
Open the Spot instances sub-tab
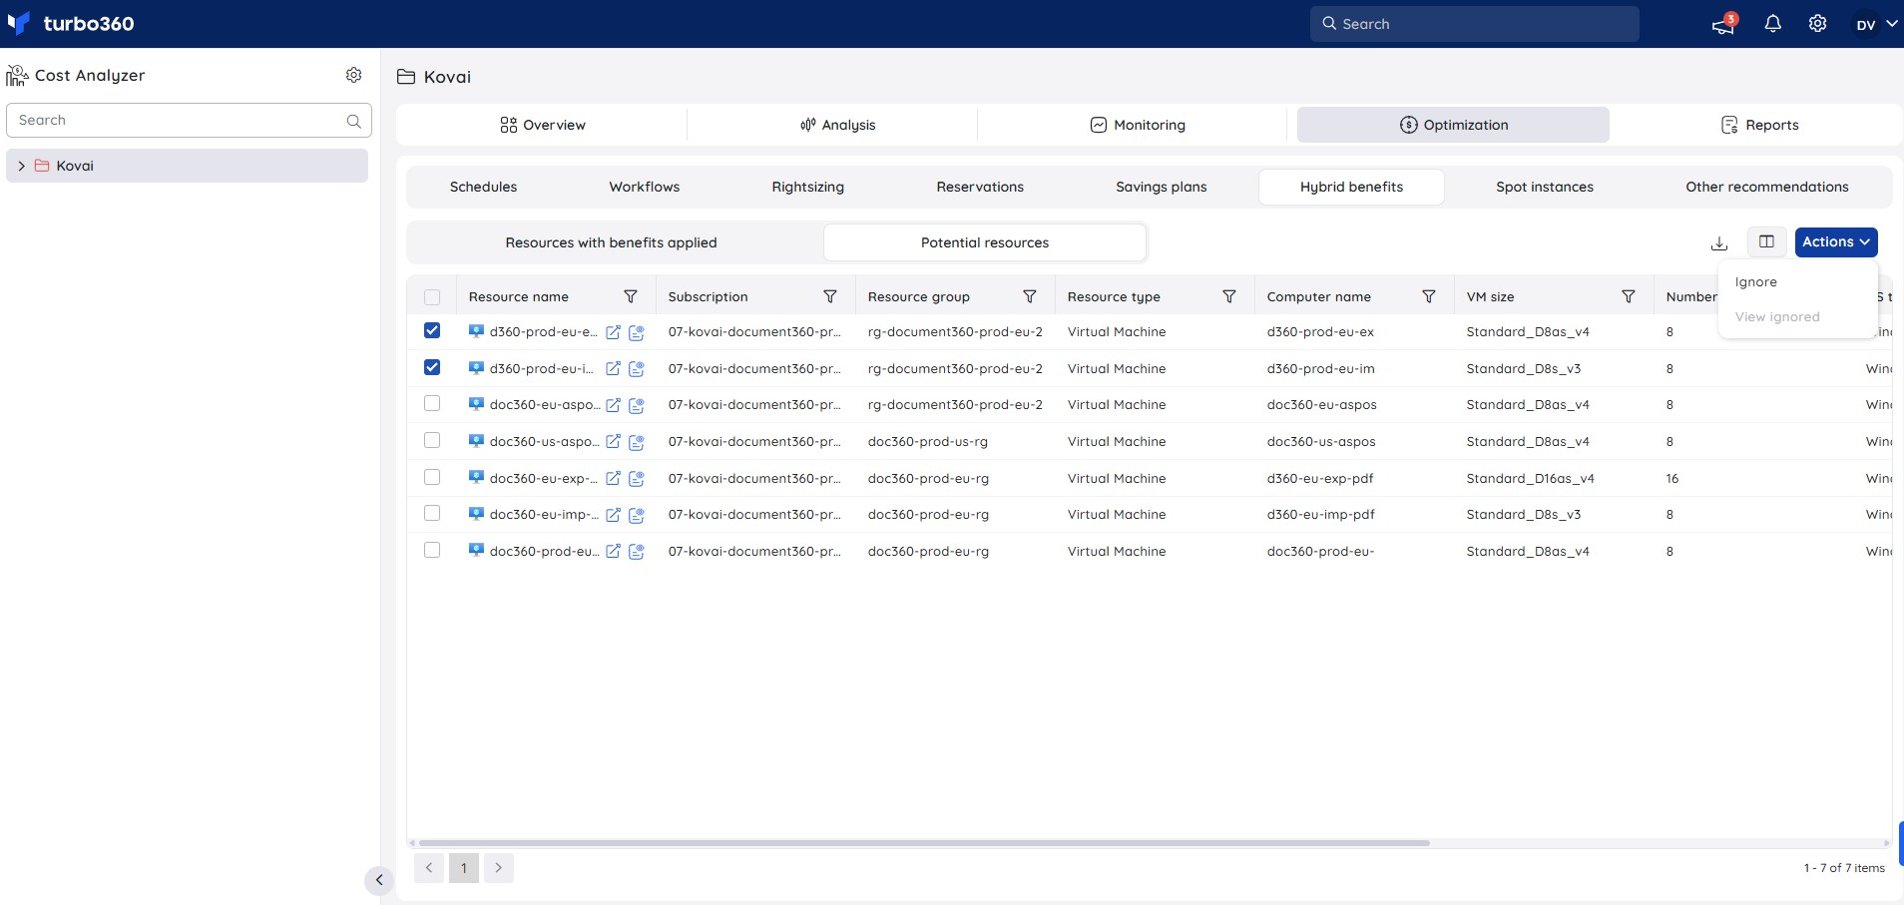[1545, 187]
